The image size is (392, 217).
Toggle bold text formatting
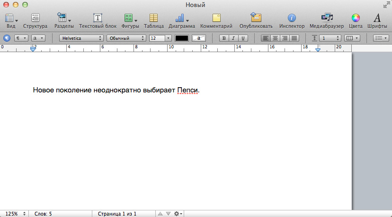(224, 38)
